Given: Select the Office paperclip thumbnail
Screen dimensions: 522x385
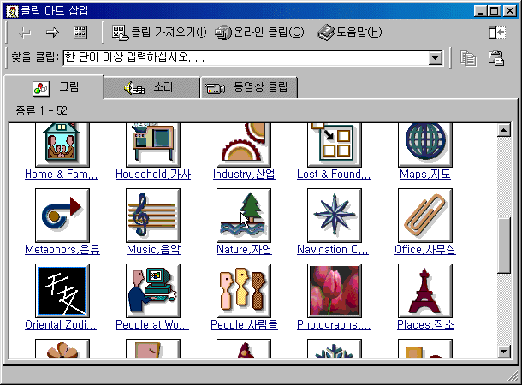Looking at the screenshot, I should pos(425,216).
